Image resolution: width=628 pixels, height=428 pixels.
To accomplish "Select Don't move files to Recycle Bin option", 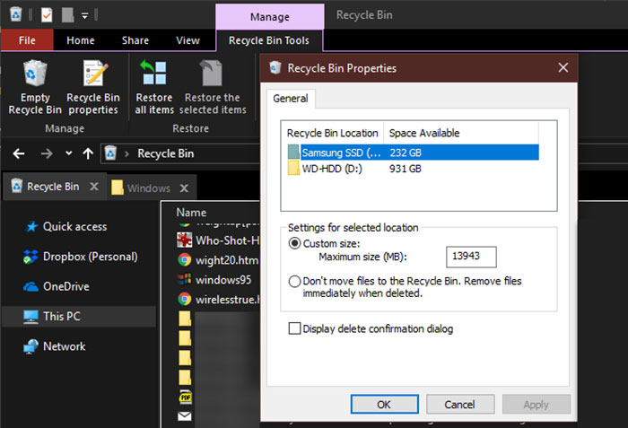I will pos(295,282).
